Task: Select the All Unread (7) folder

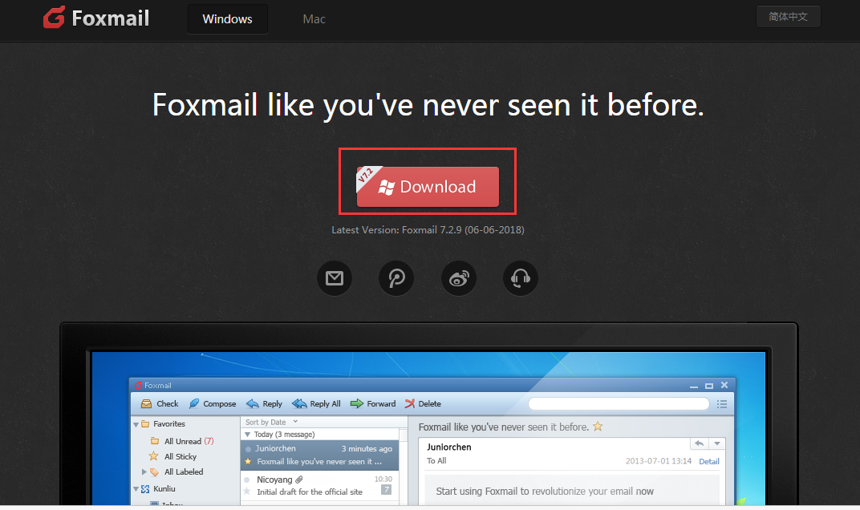Action: (x=182, y=441)
